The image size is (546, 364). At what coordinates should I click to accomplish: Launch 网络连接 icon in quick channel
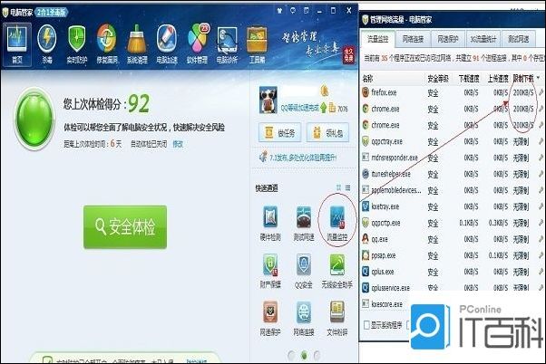pyautogui.click(x=304, y=318)
